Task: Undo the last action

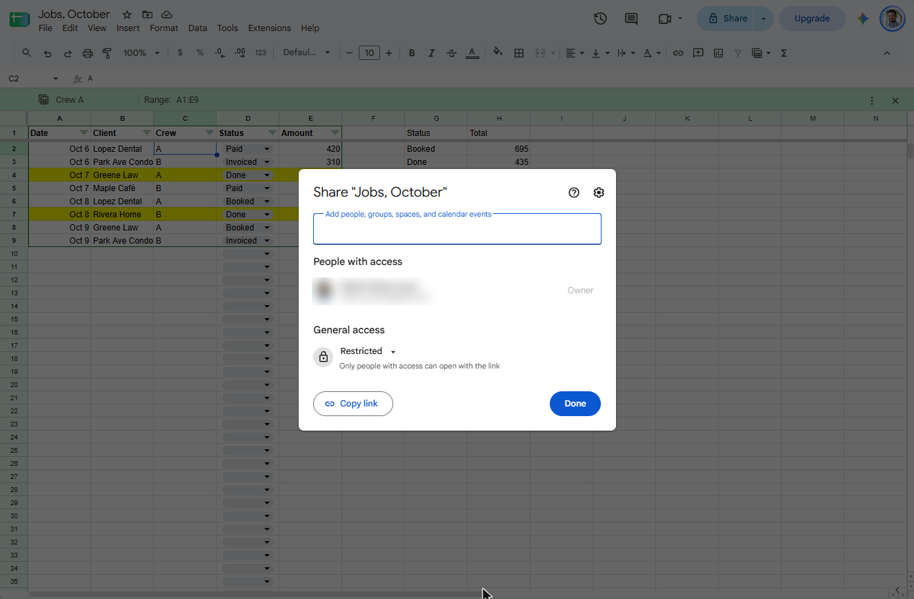Action: click(48, 53)
